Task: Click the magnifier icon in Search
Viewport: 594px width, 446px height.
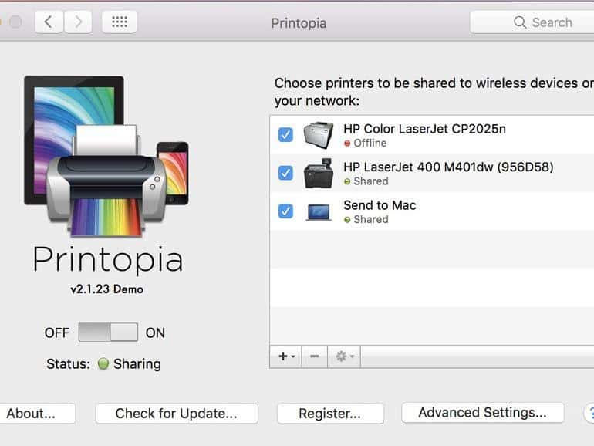Action: coord(520,22)
